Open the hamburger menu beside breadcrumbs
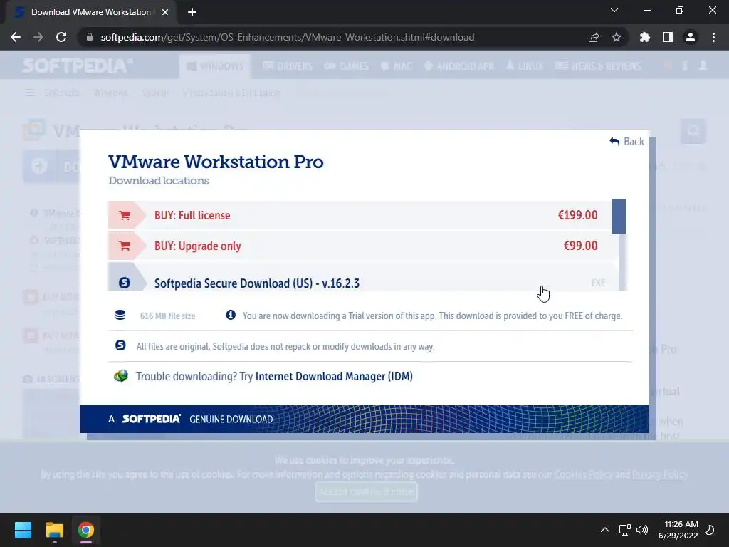This screenshot has width=729, height=547. point(30,93)
